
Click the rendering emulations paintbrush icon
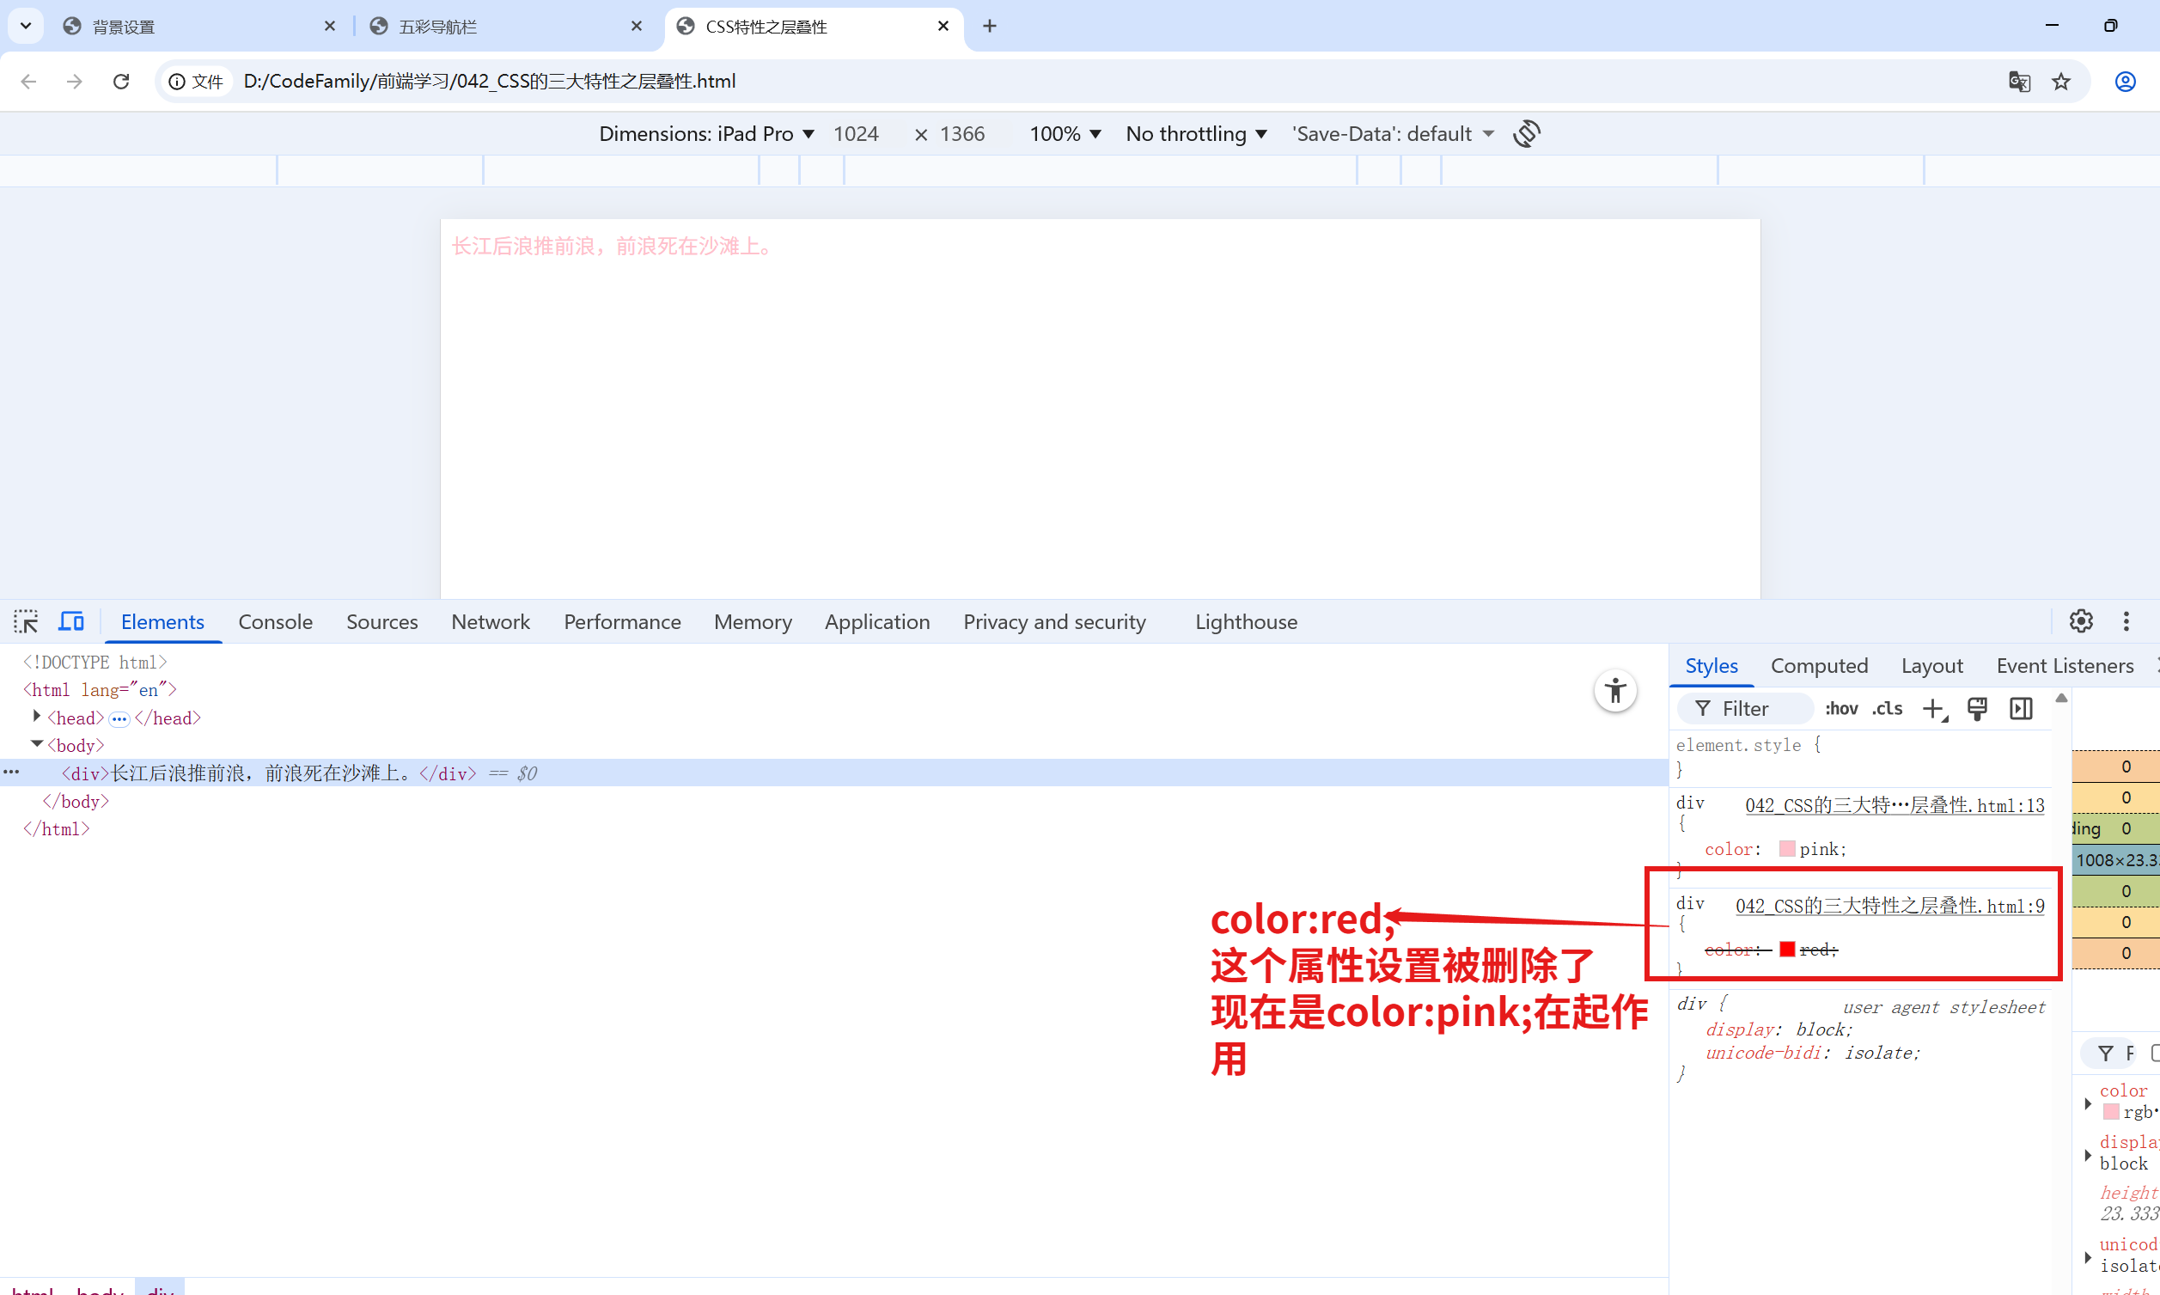click(x=1977, y=709)
